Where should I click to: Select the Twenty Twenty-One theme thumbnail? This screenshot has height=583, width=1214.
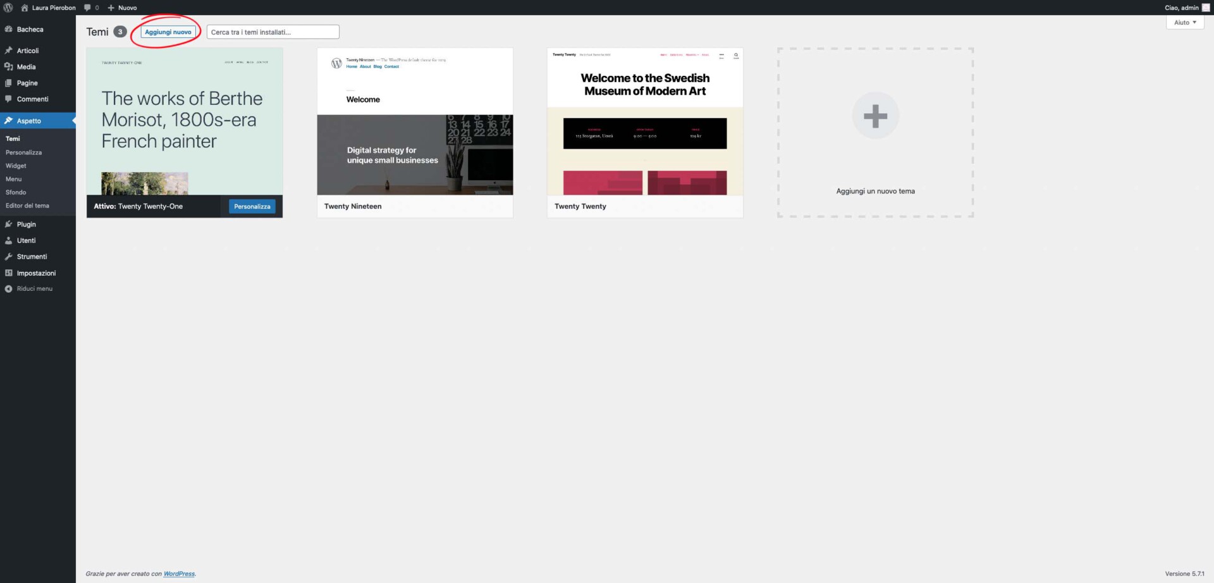(x=185, y=121)
